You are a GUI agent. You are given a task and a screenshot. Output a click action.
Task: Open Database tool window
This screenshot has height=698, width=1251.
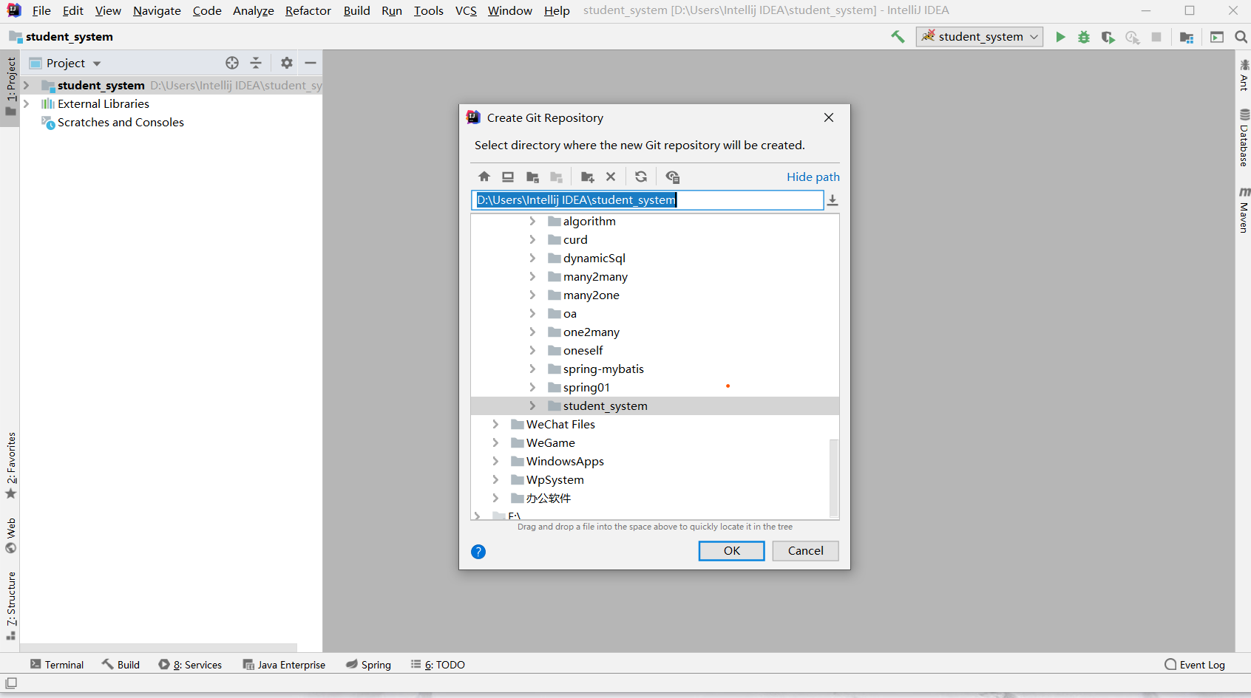tap(1244, 138)
